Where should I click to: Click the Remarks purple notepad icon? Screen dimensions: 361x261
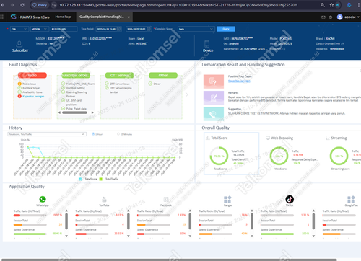(x=214, y=98)
